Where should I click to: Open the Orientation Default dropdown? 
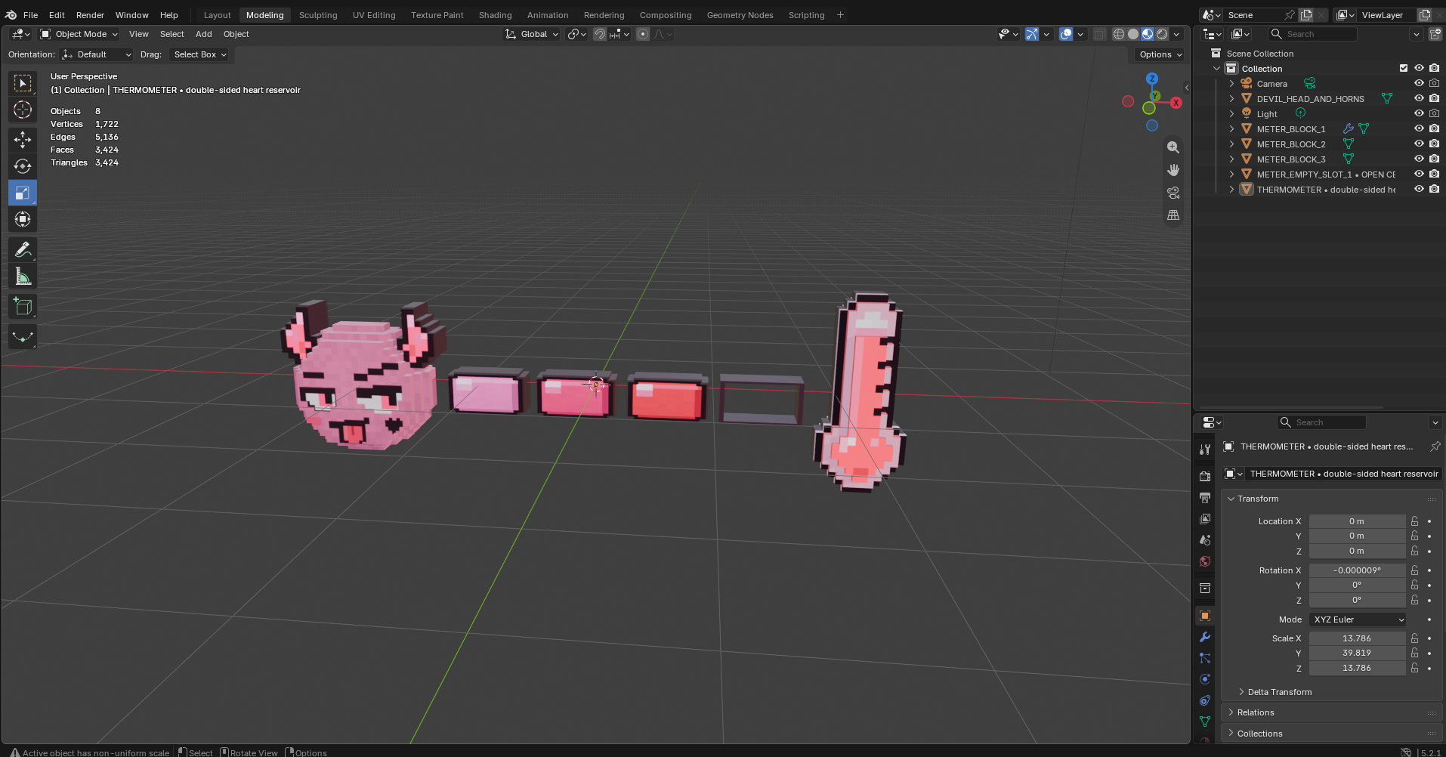(97, 54)
